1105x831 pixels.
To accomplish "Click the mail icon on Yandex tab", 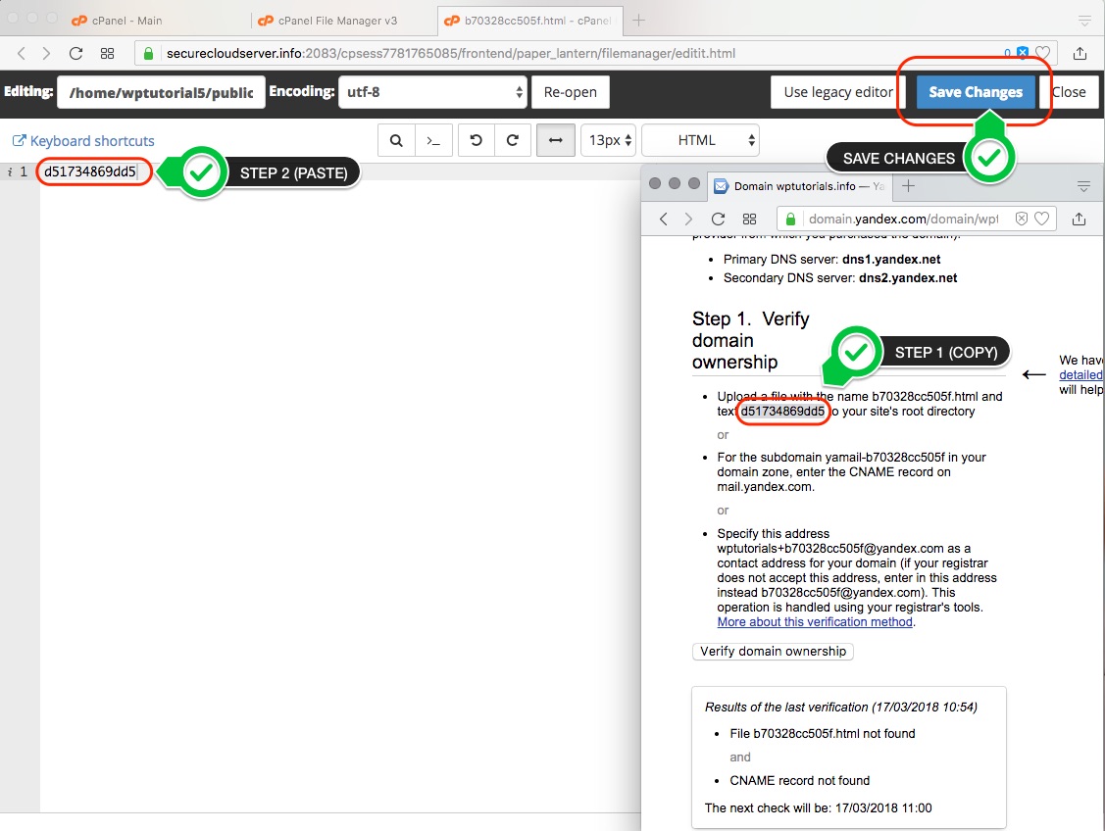I will (721, 186).
